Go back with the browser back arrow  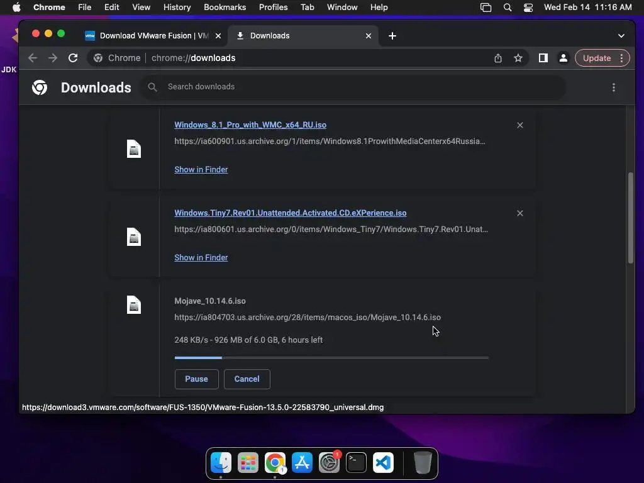(33, 58)
